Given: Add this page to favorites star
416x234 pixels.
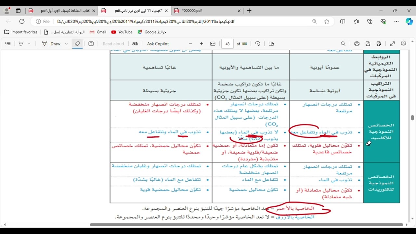Looking at the screenshot, I should click(327, 21).
